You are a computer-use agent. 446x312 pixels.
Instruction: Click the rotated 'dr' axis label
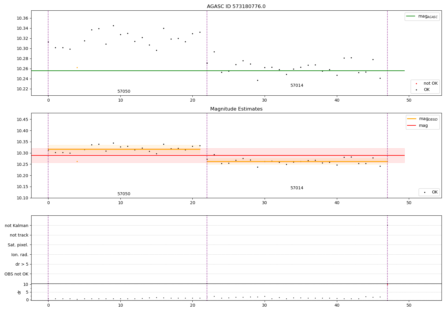tap(19, 292)
